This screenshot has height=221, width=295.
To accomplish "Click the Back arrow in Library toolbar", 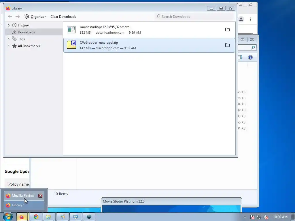I will pos(10,16).
